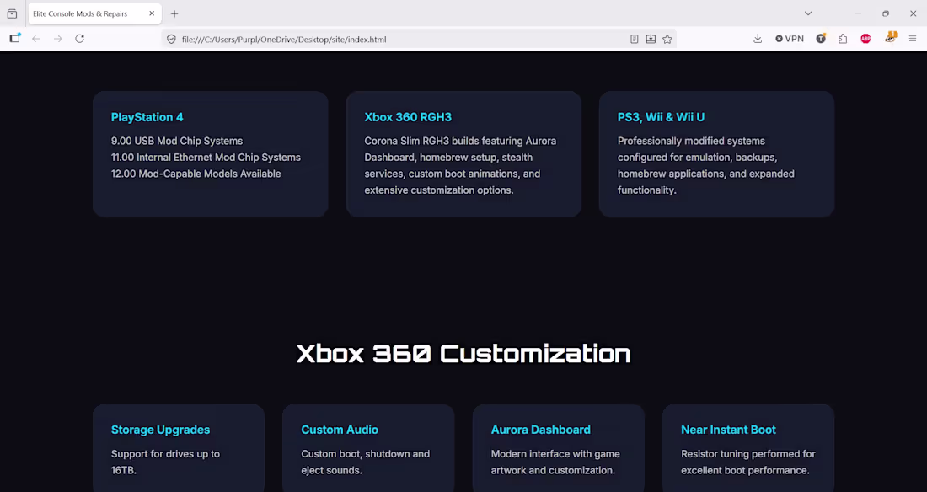
Task: Go forward one page
Action: tap(58, 39)
